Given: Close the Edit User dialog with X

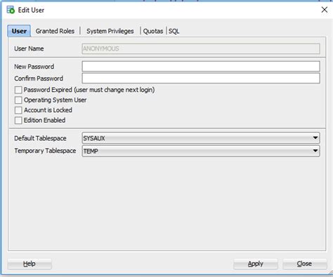Looking at the screenshot, I should 325,10.
